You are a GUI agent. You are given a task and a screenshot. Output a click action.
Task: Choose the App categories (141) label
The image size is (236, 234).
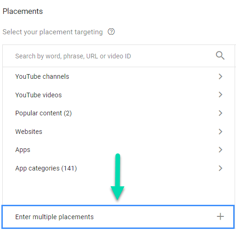46,168
